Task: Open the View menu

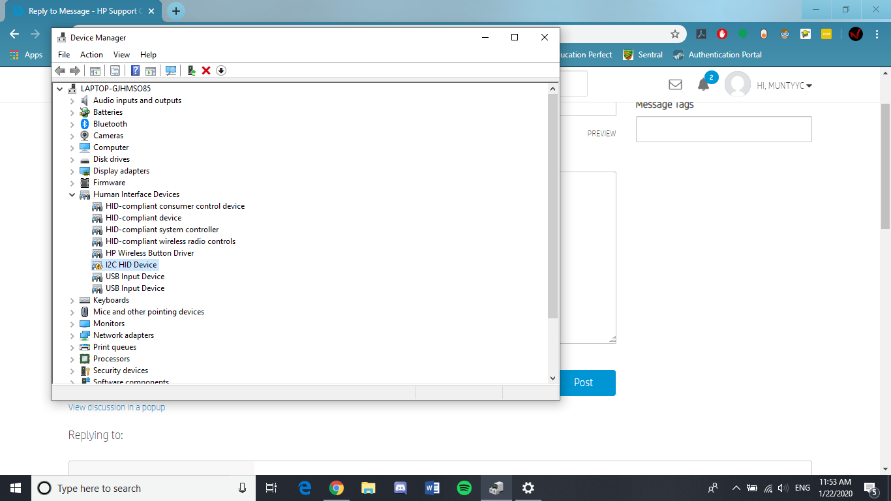Action: click(x=121, y=54)
